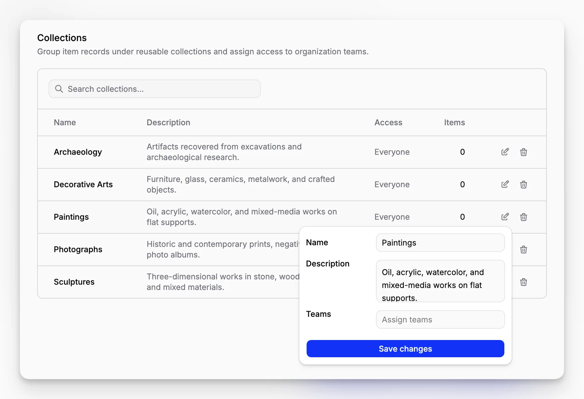Delete the Archaeology collection
The width and height of the screenshot is (584, 399).
(524, 152)
